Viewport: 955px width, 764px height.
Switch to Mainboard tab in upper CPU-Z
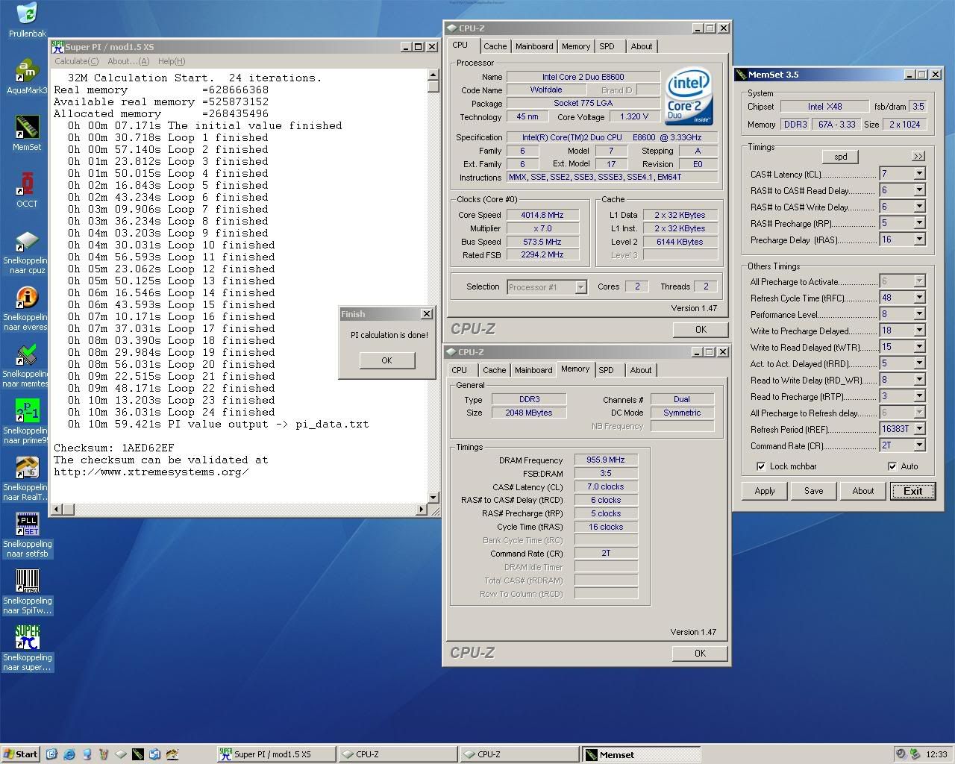coord(534,46)
